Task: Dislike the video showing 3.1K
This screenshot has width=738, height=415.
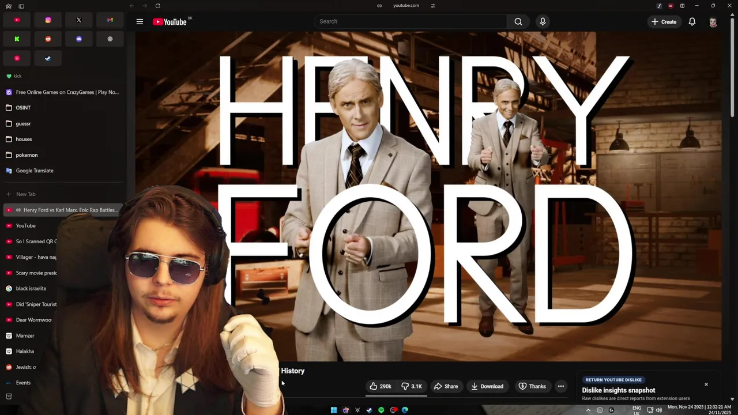Action: pyautogui.click(x=412, y=386)
